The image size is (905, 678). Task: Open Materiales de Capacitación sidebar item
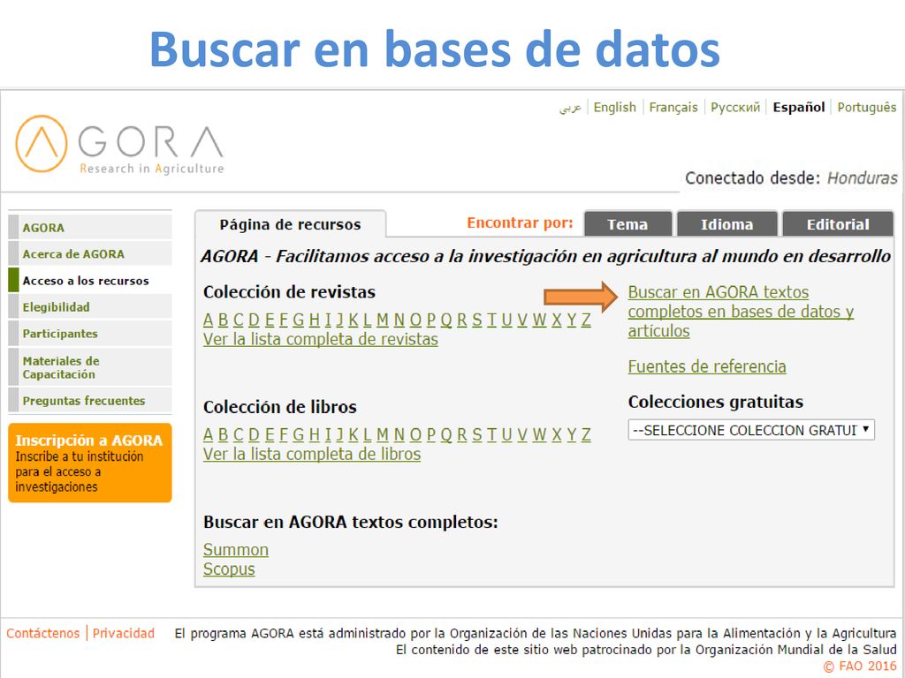tap(90, 366)
